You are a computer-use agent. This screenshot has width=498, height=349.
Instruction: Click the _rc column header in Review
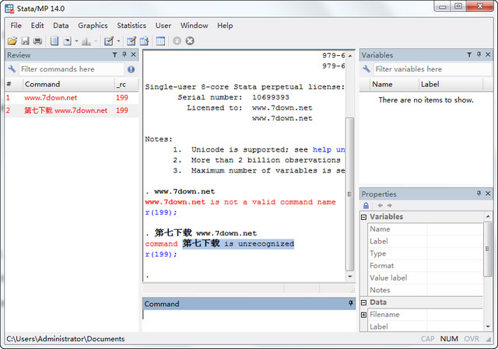pos(126,85)
